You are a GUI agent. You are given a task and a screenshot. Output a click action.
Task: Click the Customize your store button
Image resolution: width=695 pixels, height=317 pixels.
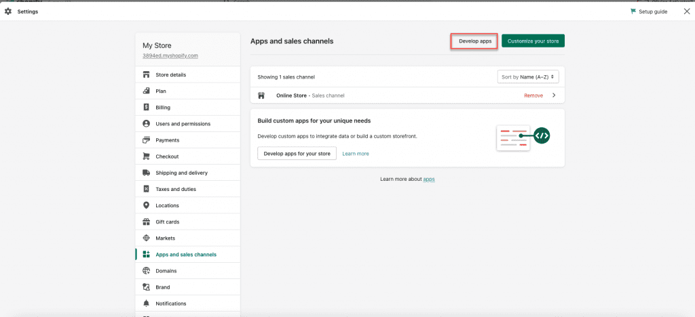click(x=533, y=41)
